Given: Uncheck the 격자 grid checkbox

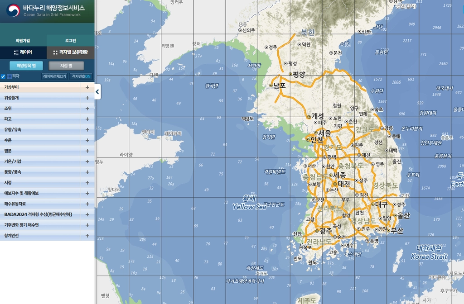Looking at the screenshot, I should click(x=3, y=76).
